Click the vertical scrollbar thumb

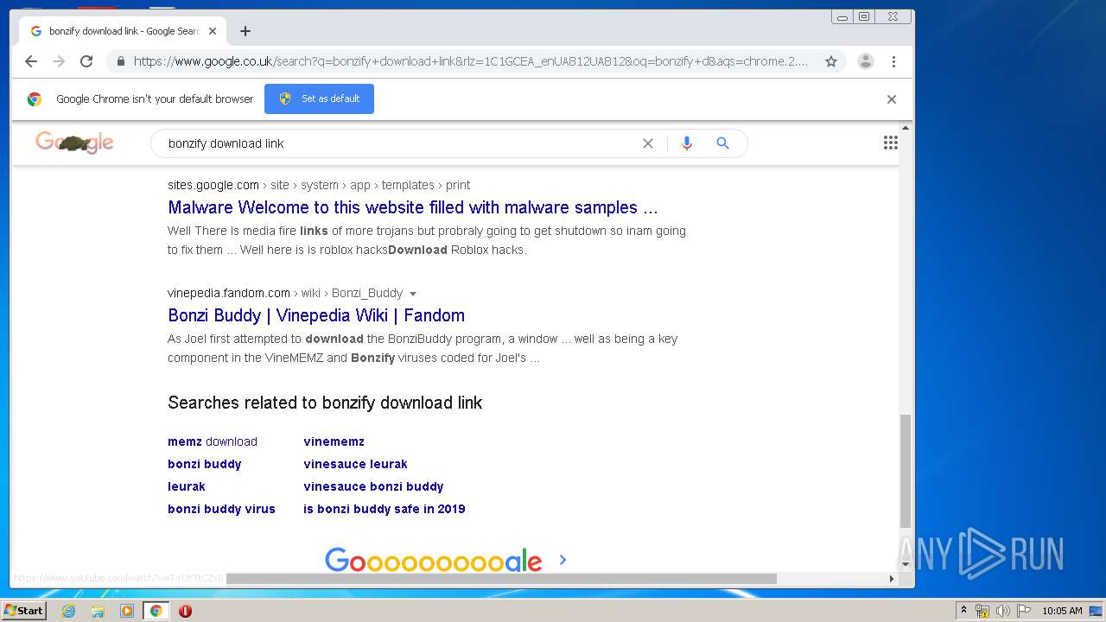point(906,471)
